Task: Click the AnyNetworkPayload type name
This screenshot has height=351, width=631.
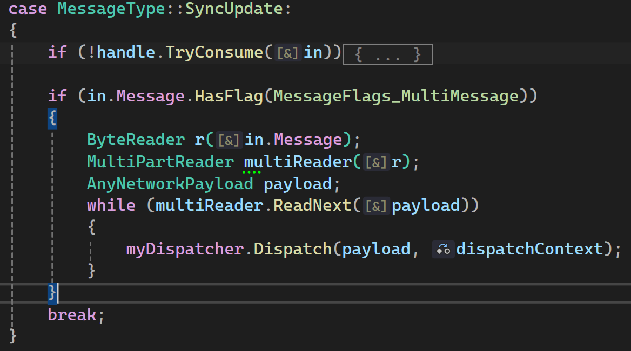Action: (x=170, y=184)
